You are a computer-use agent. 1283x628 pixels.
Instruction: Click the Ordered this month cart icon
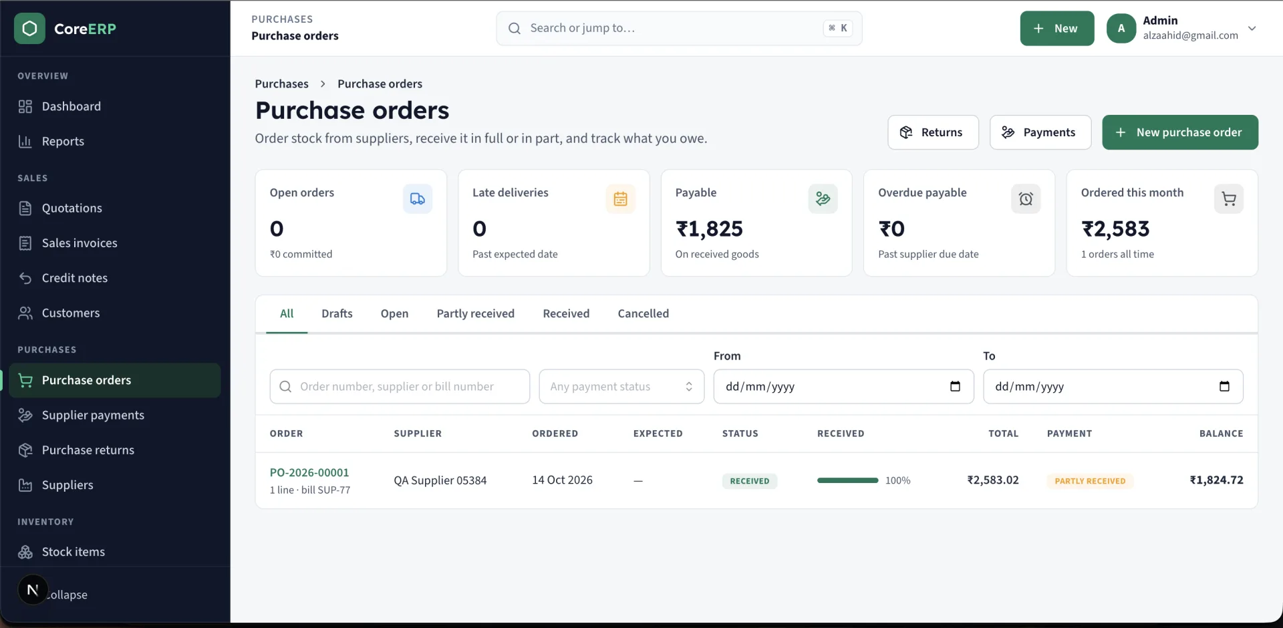pos(1229,199)
